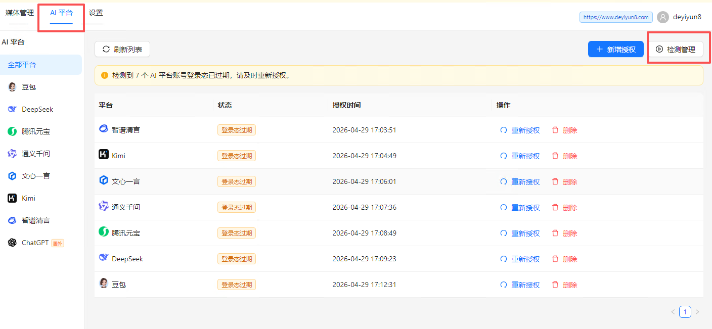Click trash icon in 腾讯元宝 row
The image size is (712, 329).
555,233
